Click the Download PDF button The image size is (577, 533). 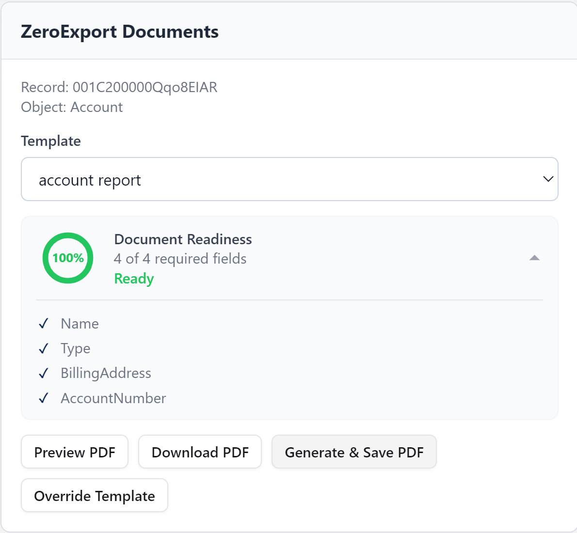click(200, 452)
